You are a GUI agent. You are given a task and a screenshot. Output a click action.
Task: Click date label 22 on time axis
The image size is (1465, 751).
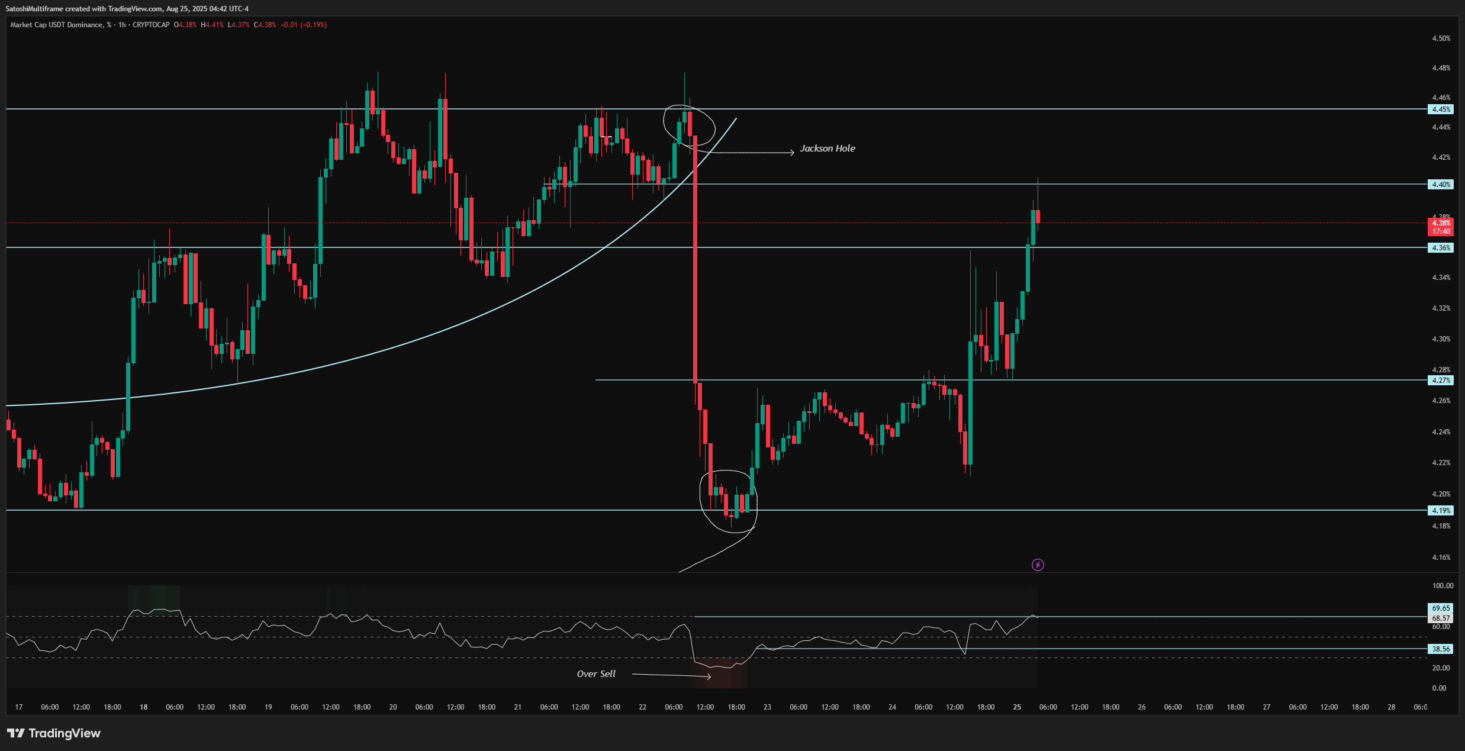642,707
